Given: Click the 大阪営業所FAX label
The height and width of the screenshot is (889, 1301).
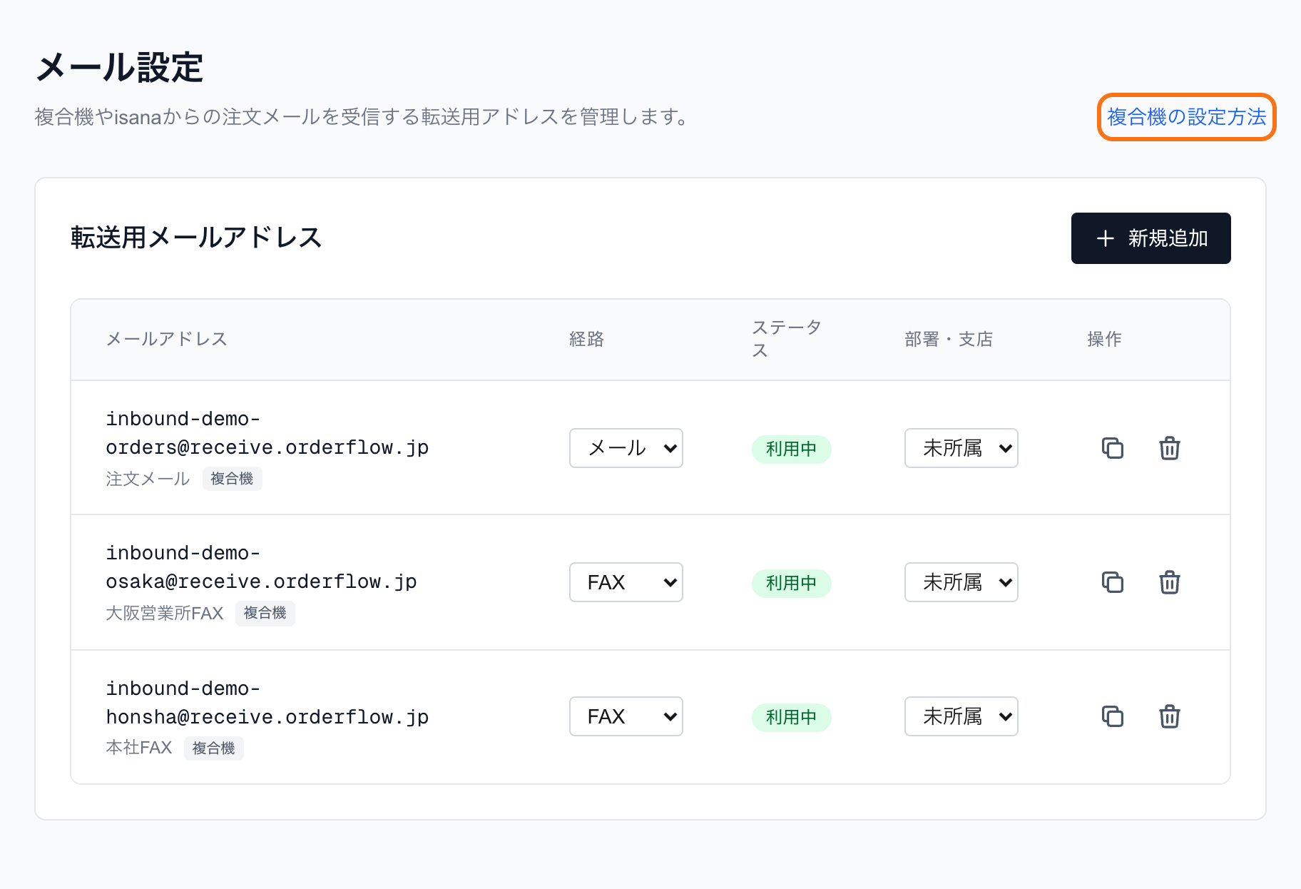Looking at the screenshot, I should click(x=165, y=613).
